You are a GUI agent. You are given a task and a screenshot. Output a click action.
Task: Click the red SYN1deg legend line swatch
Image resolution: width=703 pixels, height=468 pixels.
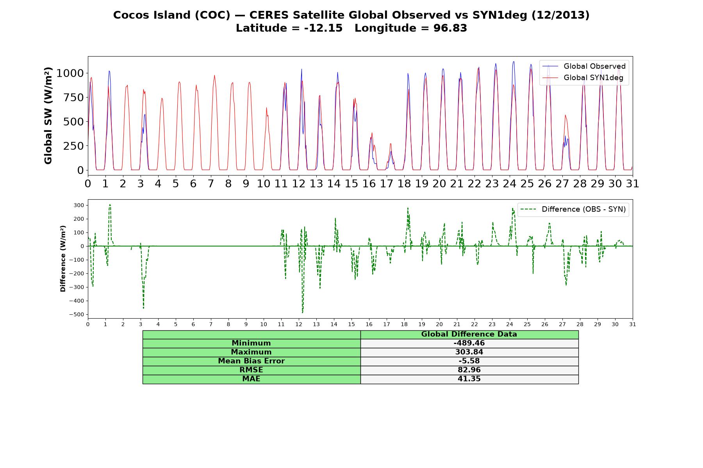tap(551, 78)
